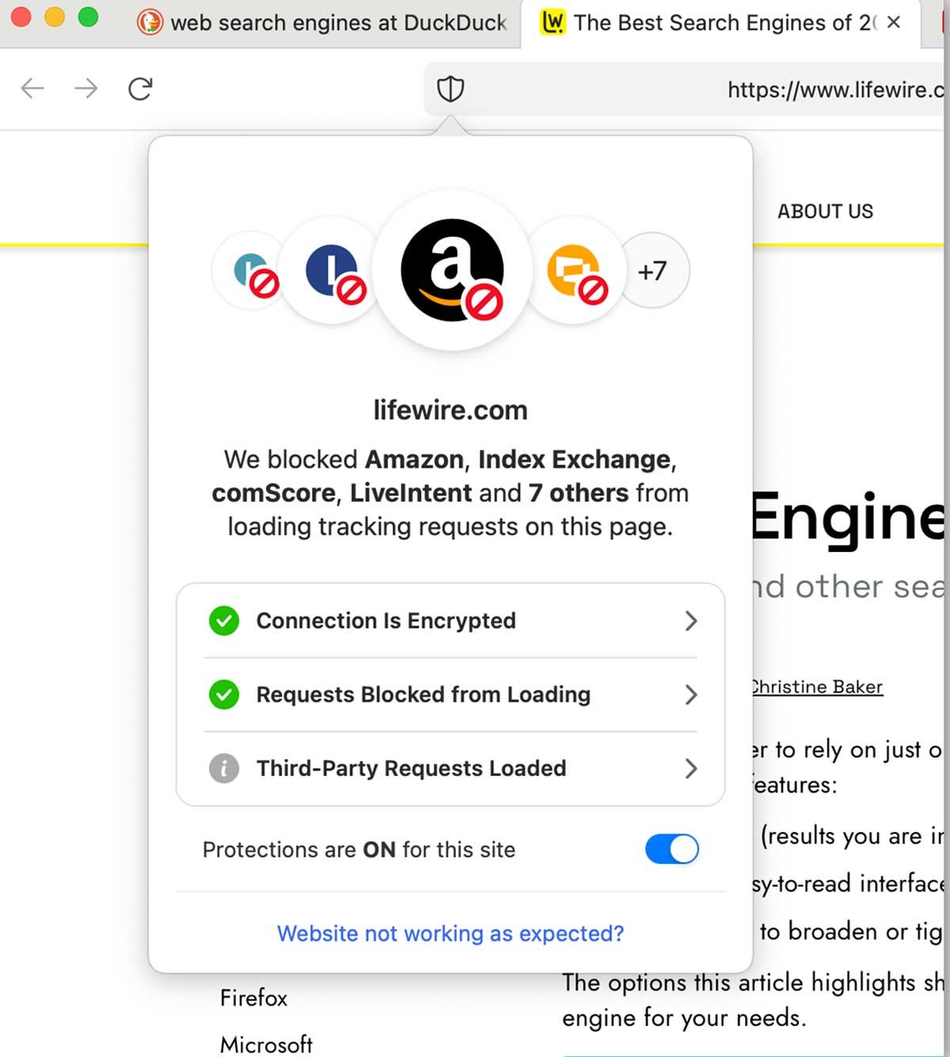The width and height of the screenshot is (950, 1057).
Task: Expand Third-Party Requests Loaded details
Action: pyautogui.click(x=450, y=768)
